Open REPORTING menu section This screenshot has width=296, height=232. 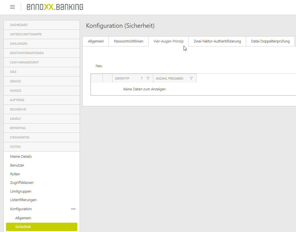[x=42, y=128]
